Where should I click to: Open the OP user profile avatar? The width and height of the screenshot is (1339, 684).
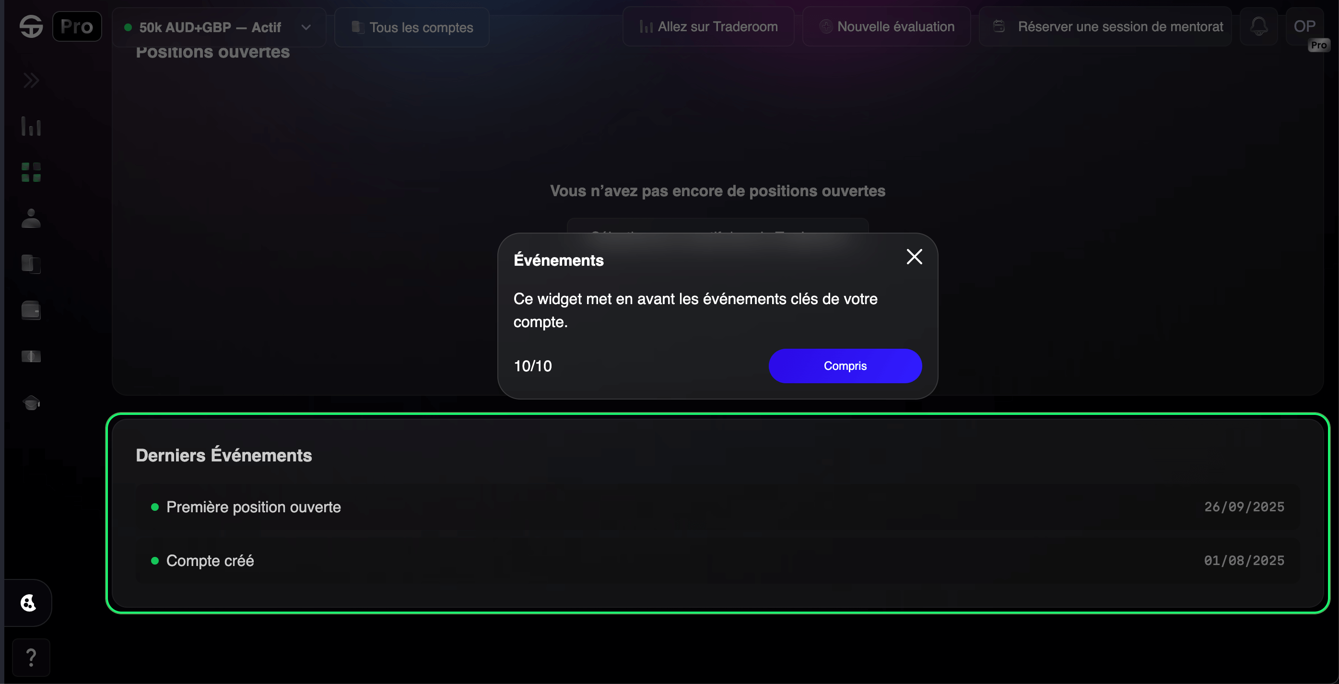1304,26
